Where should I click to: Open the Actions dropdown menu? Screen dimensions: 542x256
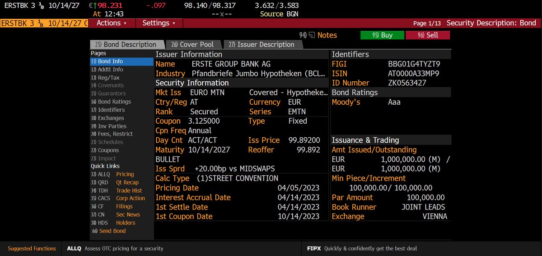(111, 23)
